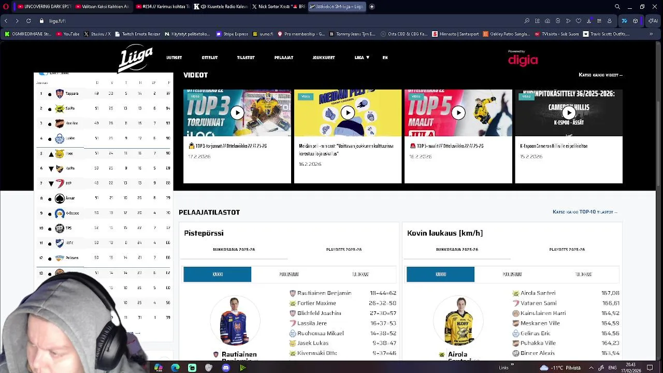Image resolution: width=663 pixels, height=373 pixels.
Task: Open Etusivu / X bookmark
Action: pyautogui.click(x=97, y=34)
